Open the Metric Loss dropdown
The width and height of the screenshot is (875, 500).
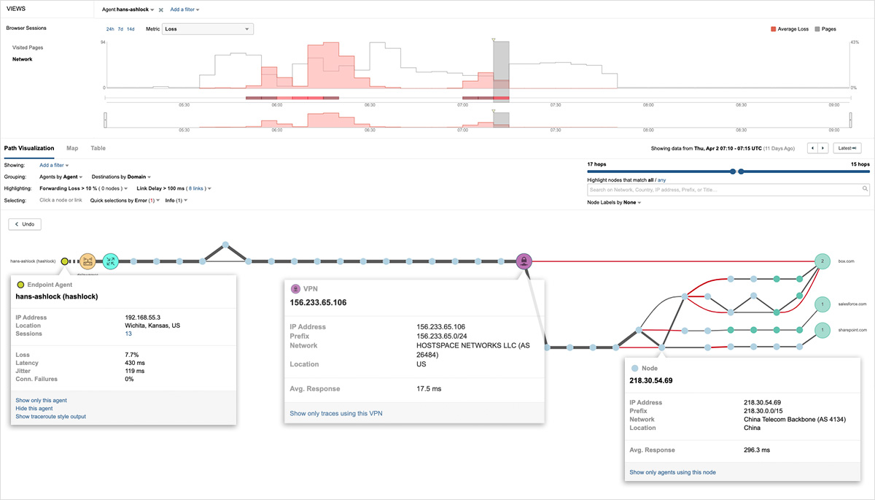(x=207, y=29)
